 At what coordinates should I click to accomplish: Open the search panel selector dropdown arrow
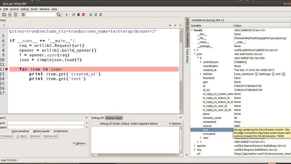pyautogui.click(x=86, y=118)
